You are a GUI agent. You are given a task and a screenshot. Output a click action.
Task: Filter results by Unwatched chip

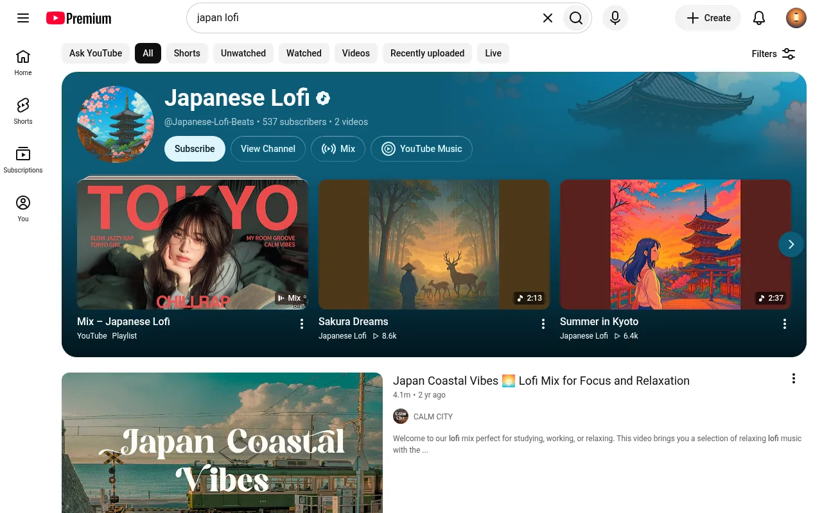(x=243, y=53)
